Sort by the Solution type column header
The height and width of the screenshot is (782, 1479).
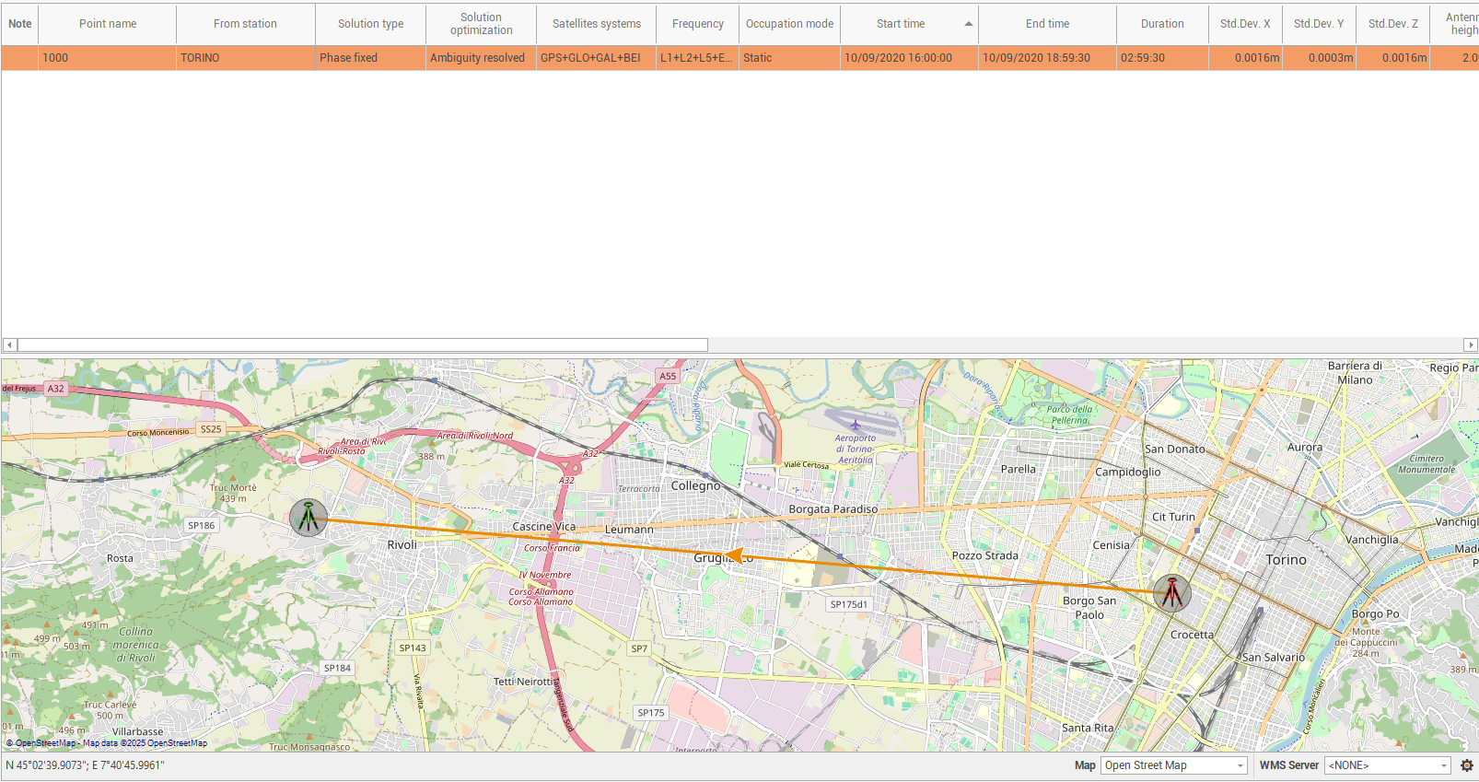[370, 24]
